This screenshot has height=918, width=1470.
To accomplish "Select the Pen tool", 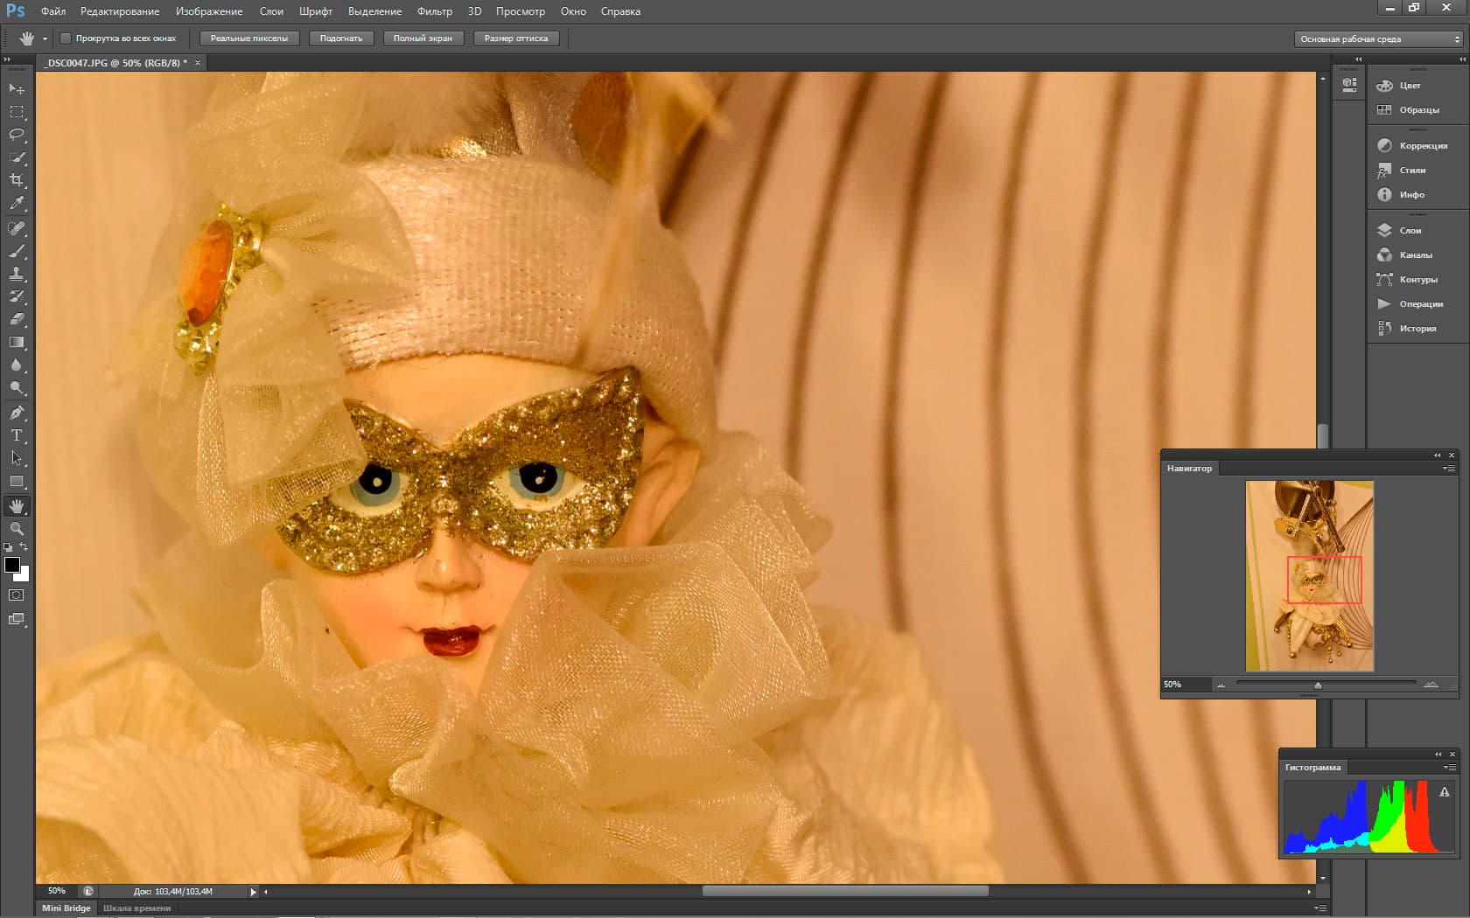I will click(17, 413).
